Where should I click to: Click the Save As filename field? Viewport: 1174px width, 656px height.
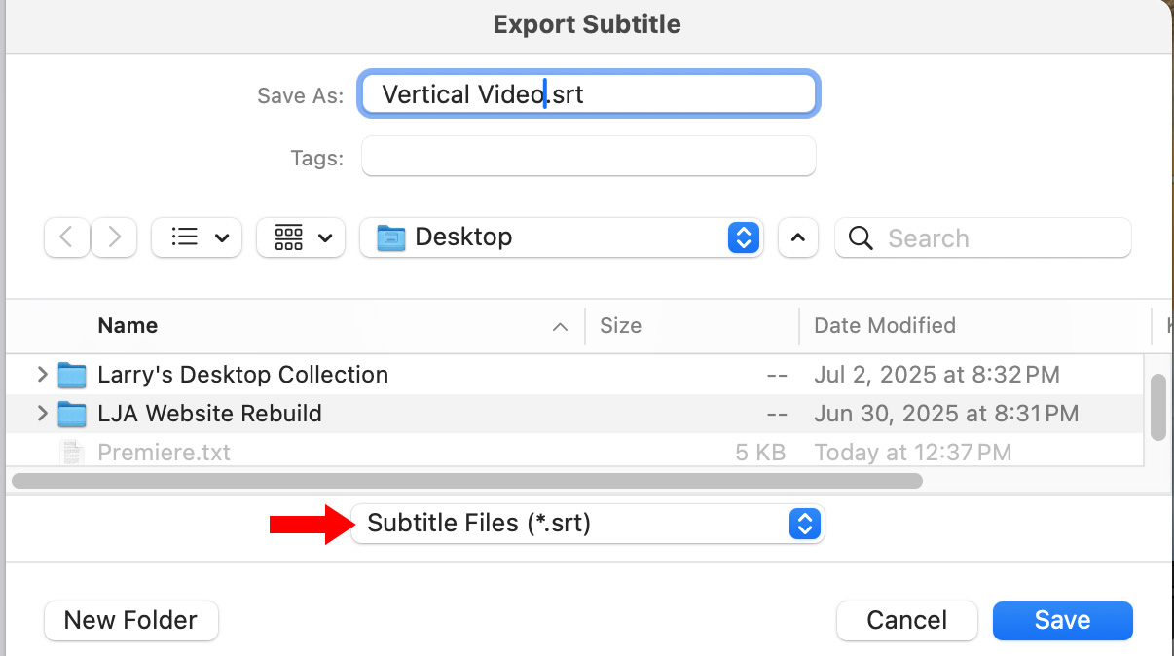pyautogui.click(x=588, y=94)
